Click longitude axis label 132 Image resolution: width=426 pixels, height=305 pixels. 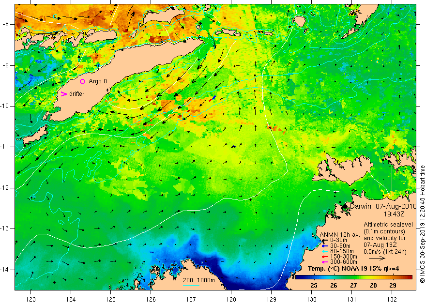point(392,299)
